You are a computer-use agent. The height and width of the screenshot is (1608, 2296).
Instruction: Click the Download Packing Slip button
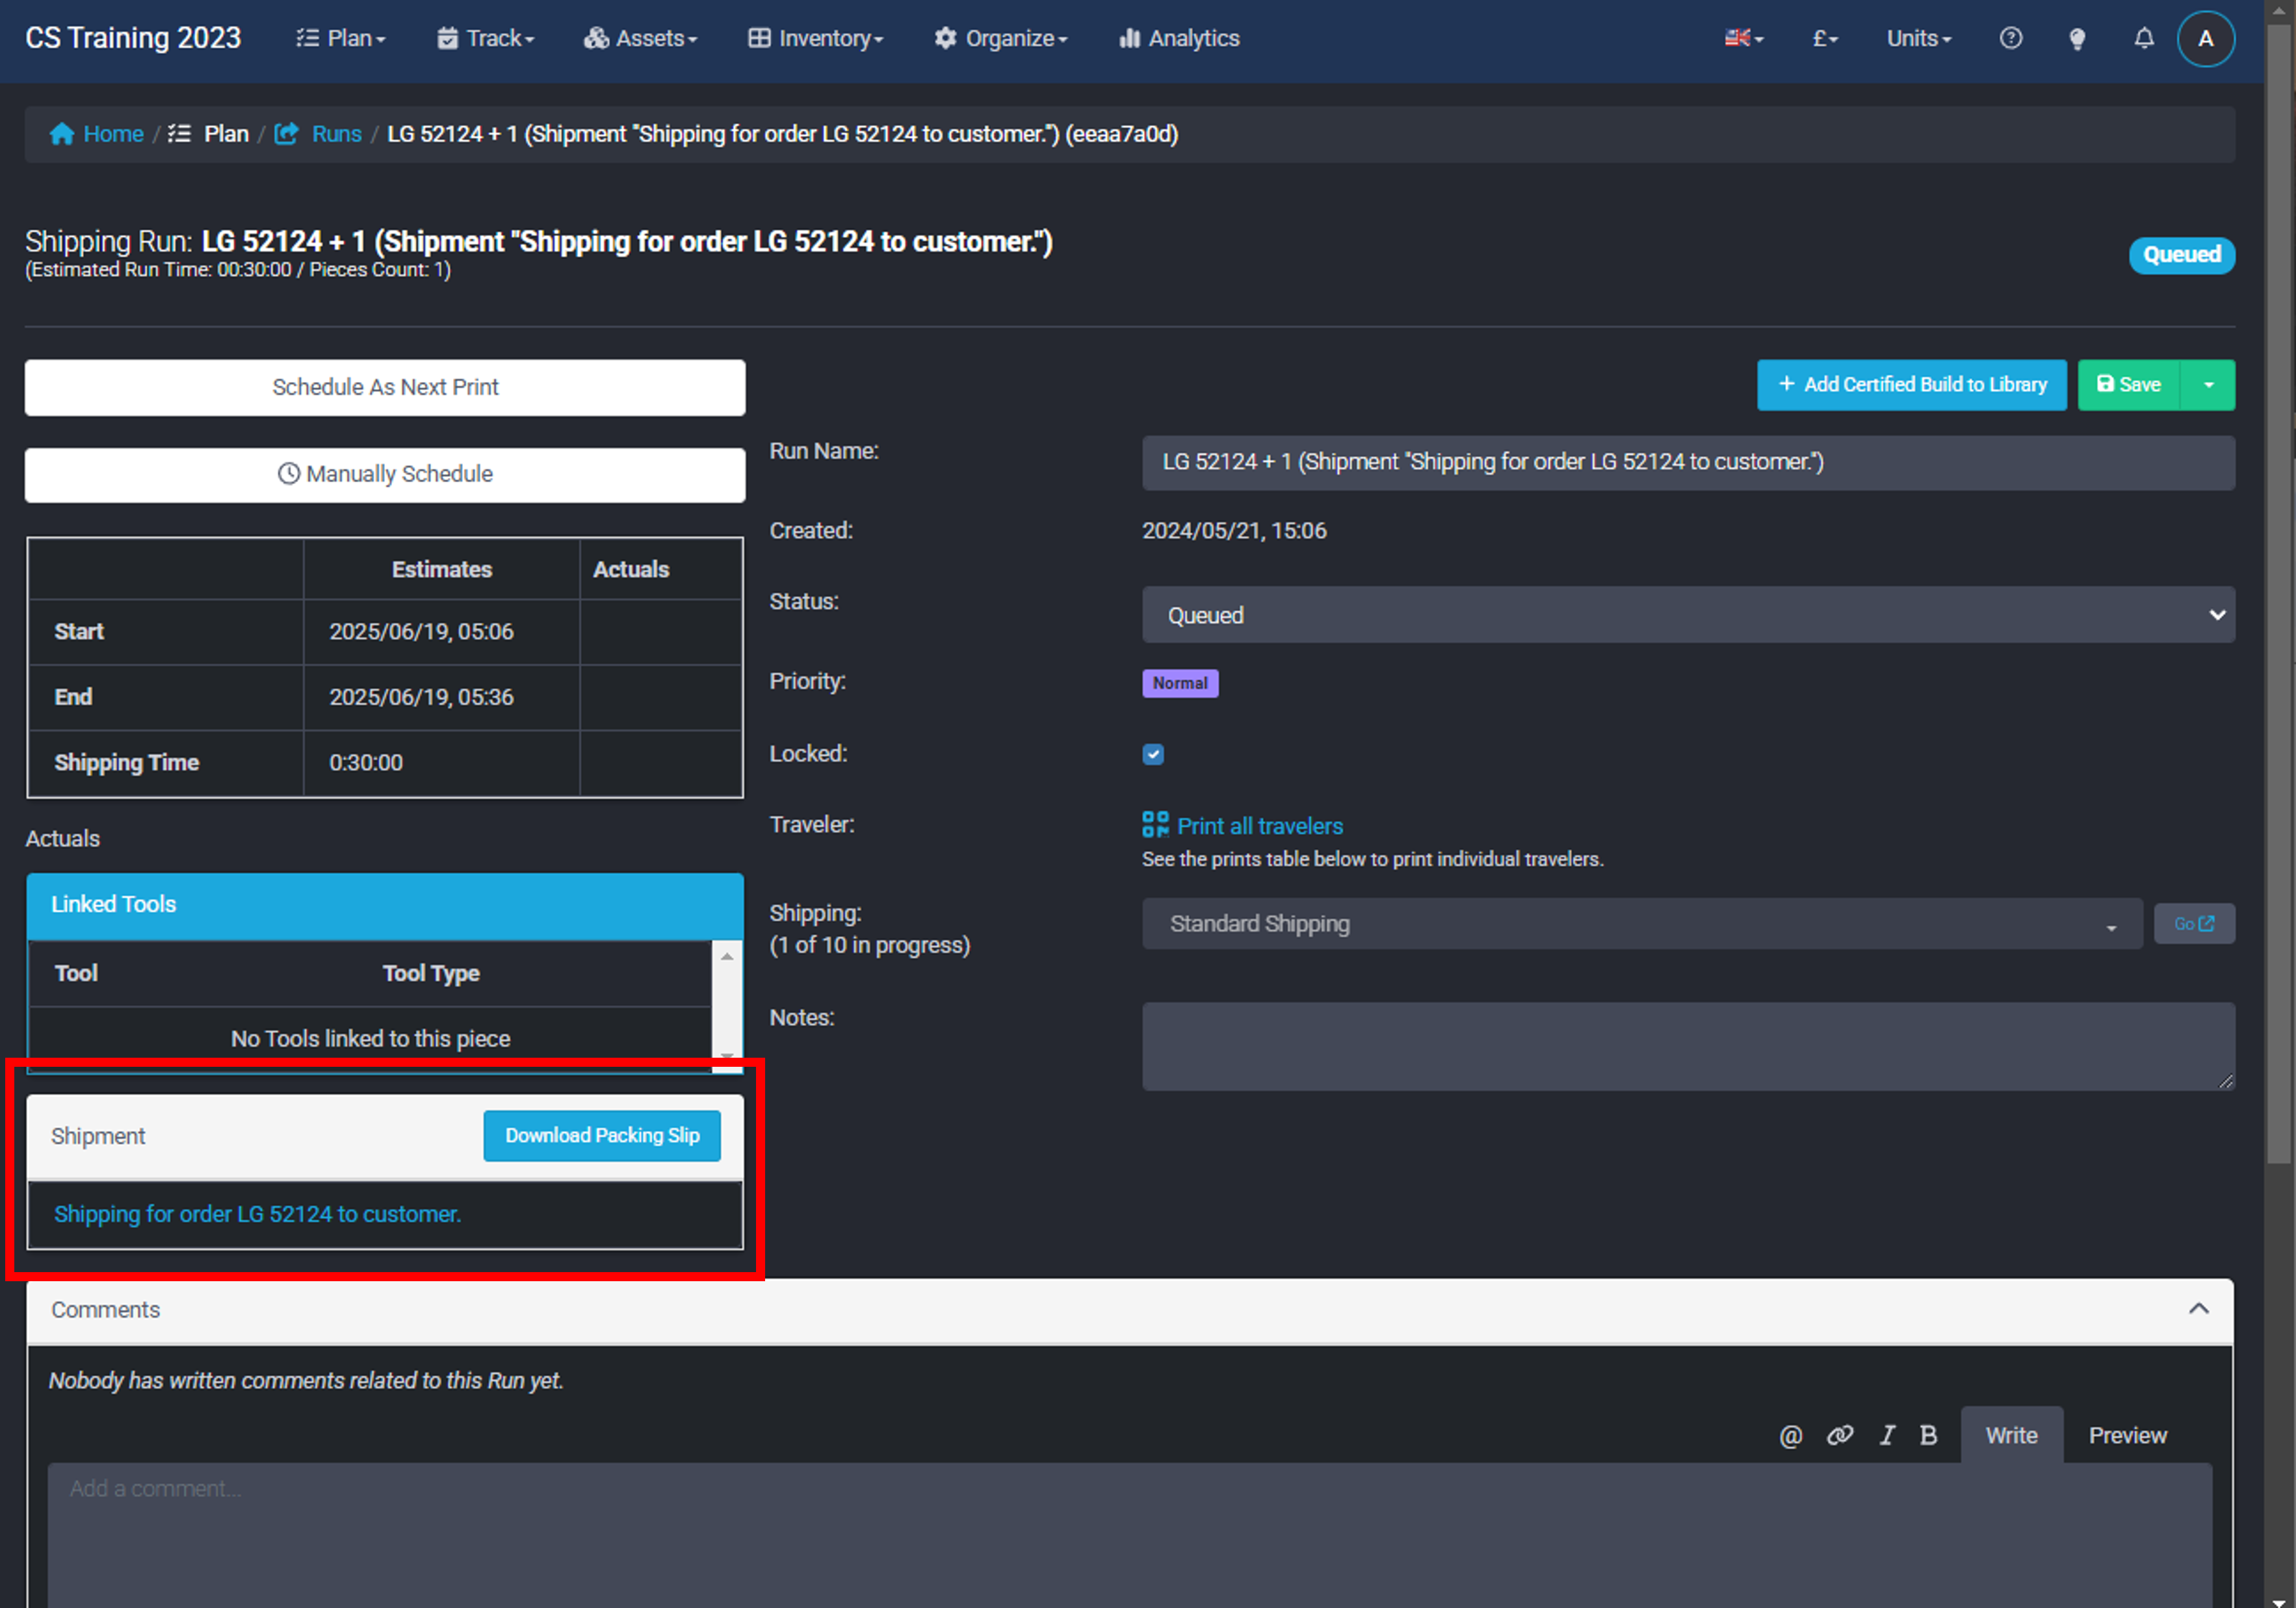(x=602, y=1135)
